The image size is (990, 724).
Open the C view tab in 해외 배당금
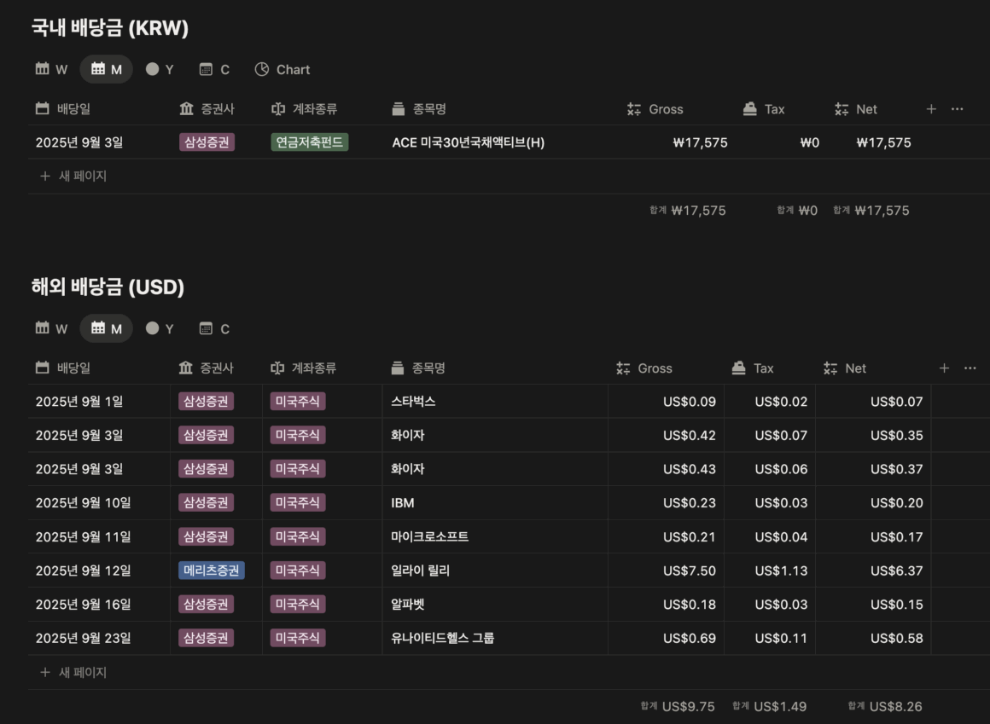click(x=214, y=329)
